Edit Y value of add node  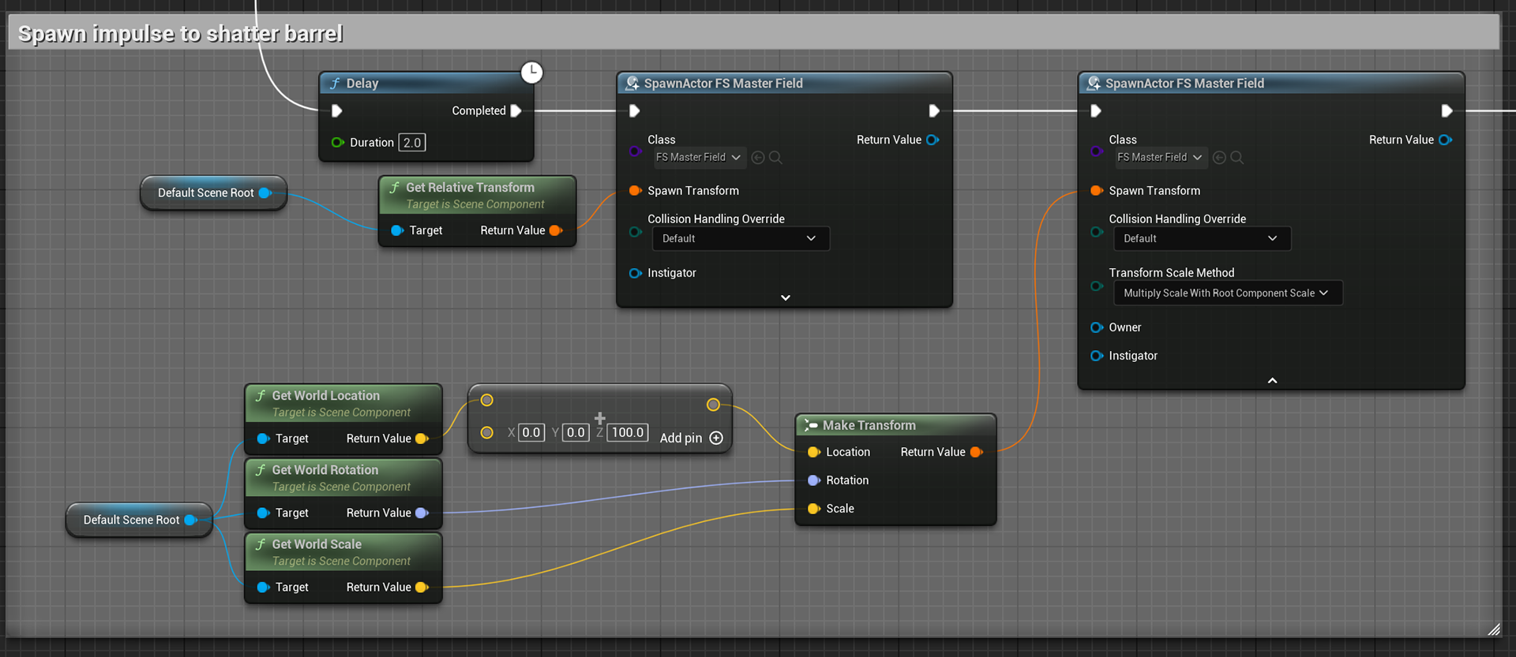click(576, 433)
